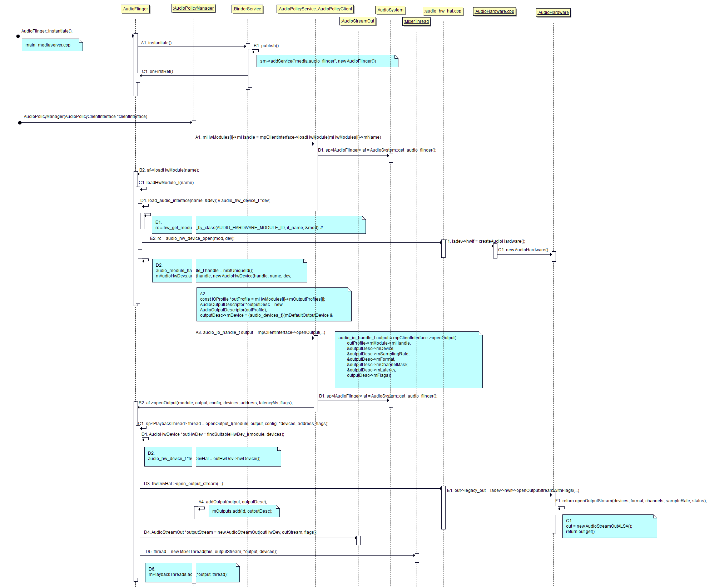Click the :MixerThread object header

[x=416, y=21]
